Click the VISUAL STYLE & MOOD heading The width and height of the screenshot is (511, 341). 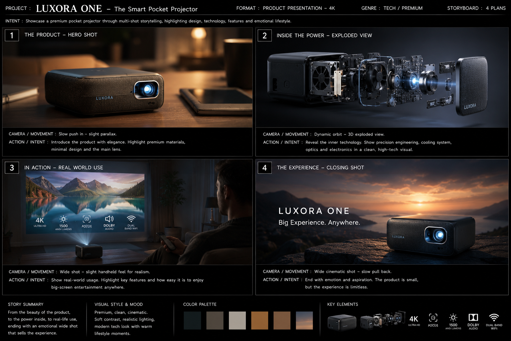(x=118, y=304)
